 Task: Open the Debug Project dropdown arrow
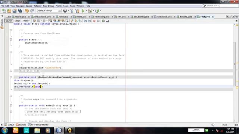click(93, 11)
